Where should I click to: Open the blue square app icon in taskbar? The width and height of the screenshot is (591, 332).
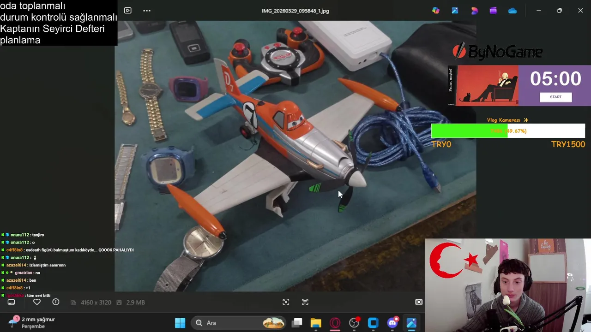373,323
